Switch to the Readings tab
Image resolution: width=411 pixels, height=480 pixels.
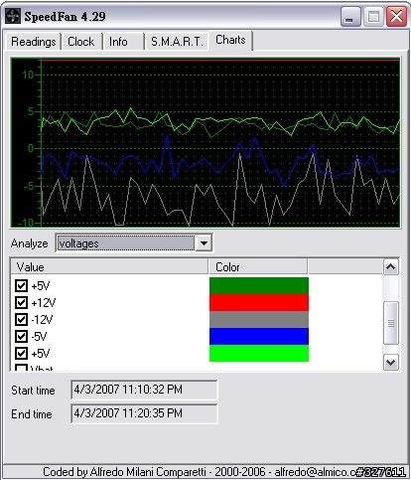click(x=33, y=42)
